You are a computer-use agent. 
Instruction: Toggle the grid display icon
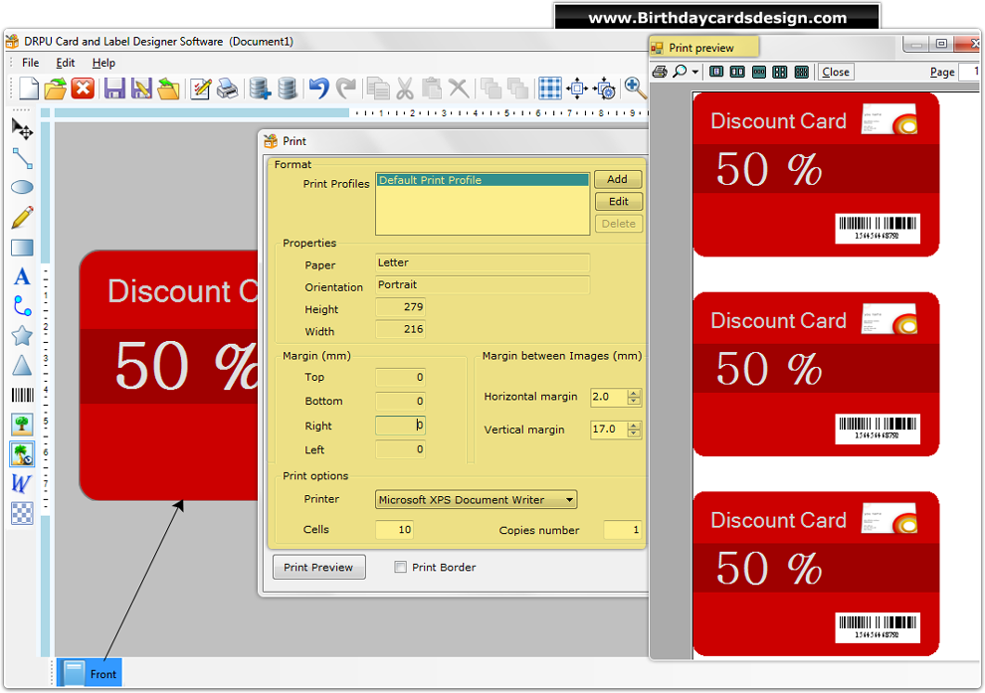coord(549,88)
